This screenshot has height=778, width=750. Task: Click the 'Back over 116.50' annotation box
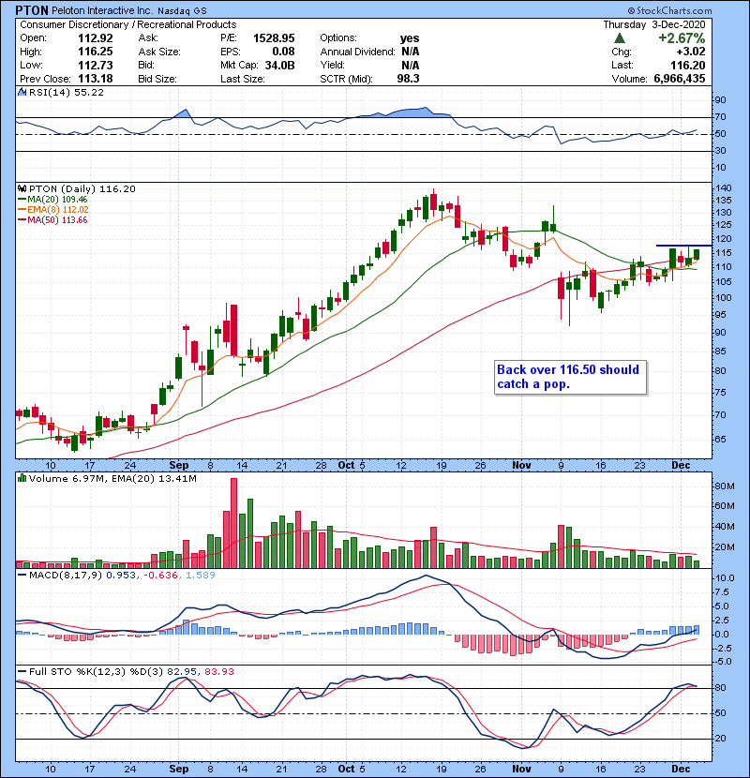pyautogui.click(x=570, y=377)
